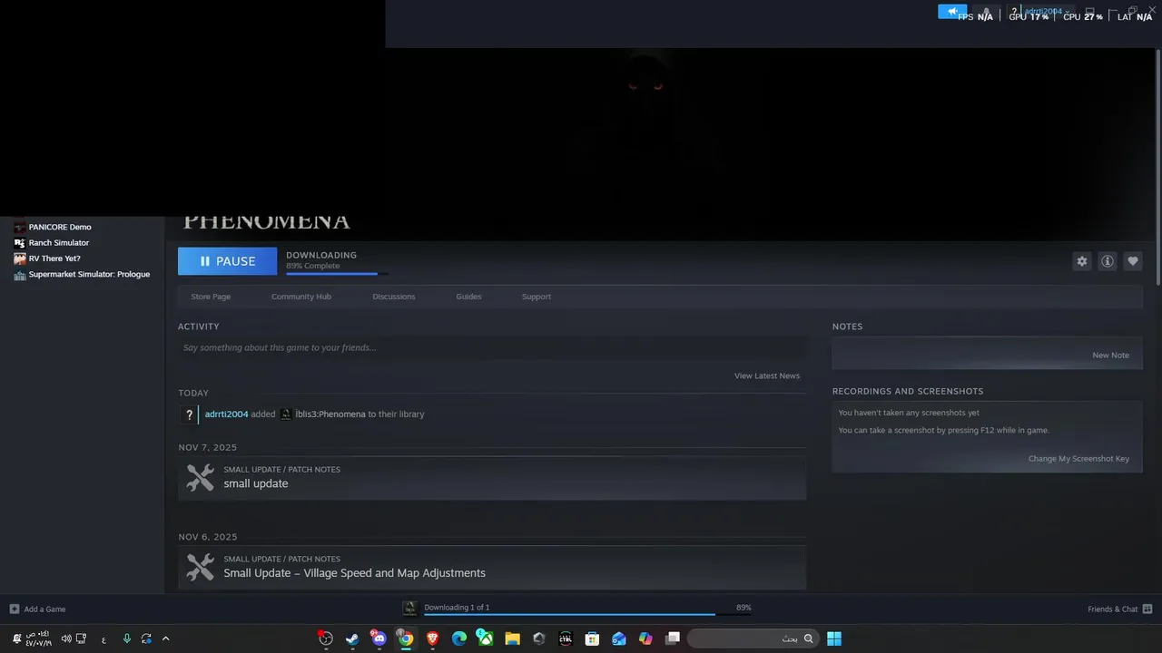The image size is (1162, 653).
Task: Click the tray microphone icon
Action: pyautogui.click(x=126, y=638)
